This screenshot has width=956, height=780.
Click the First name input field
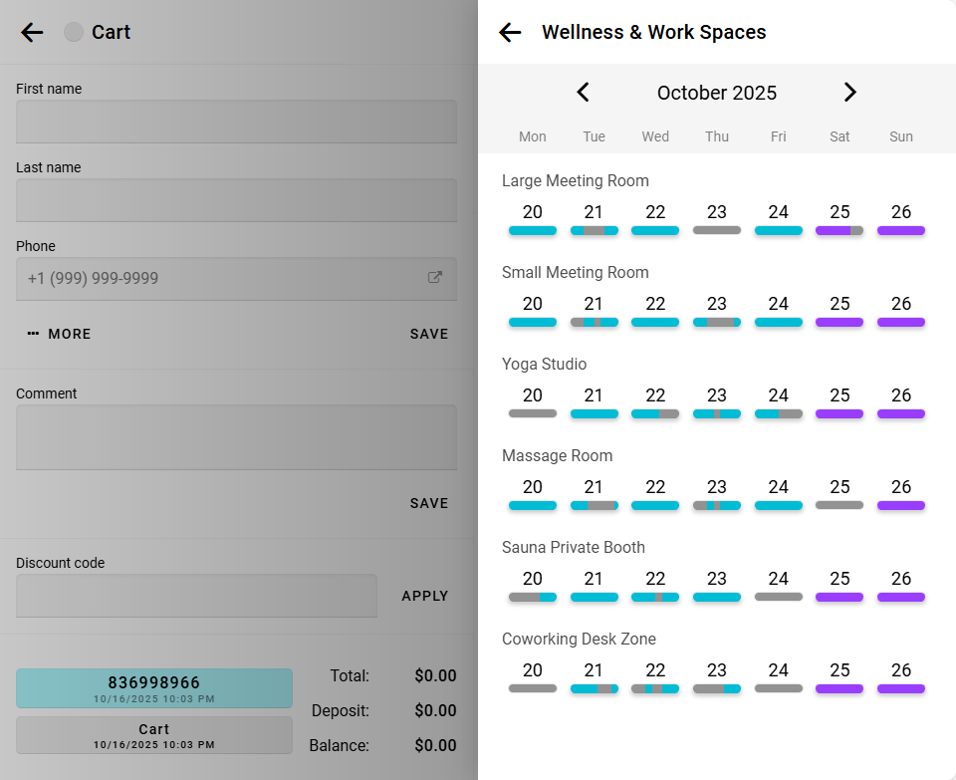point(236,122)
